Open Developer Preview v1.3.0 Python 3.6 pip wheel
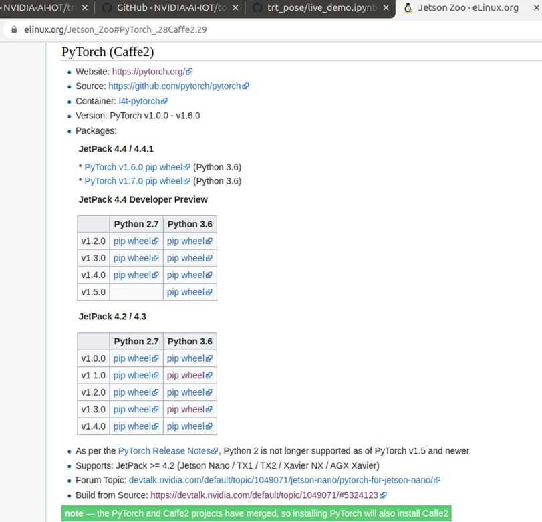 186,258
